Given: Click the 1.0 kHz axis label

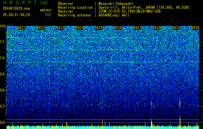Looking at the screenshot, I should 3,58.
